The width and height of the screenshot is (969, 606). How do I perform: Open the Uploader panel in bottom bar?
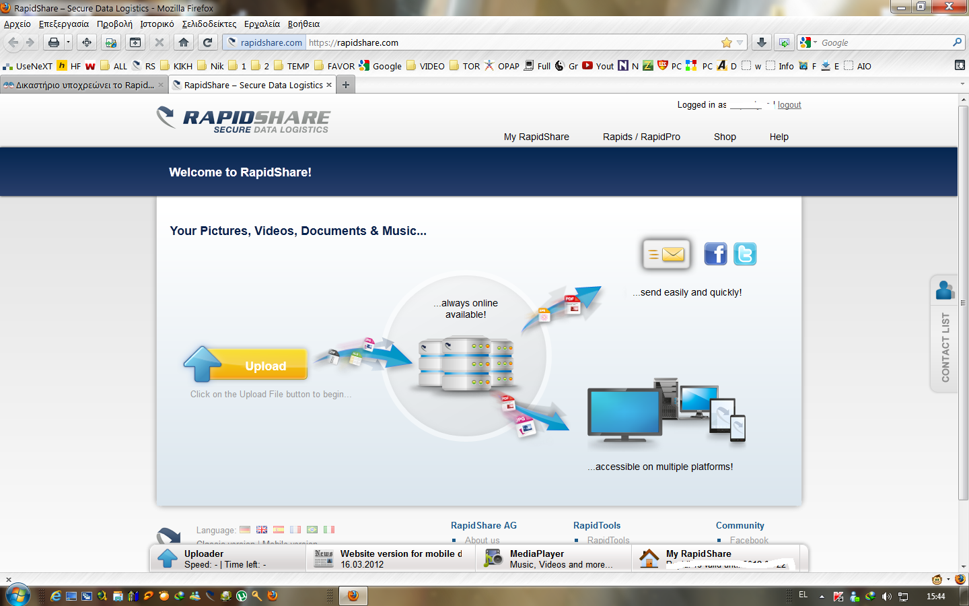(x=227, y=559)
